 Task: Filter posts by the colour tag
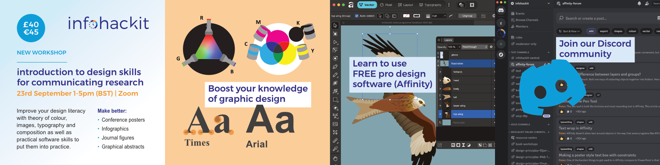(x=632, y=31)
